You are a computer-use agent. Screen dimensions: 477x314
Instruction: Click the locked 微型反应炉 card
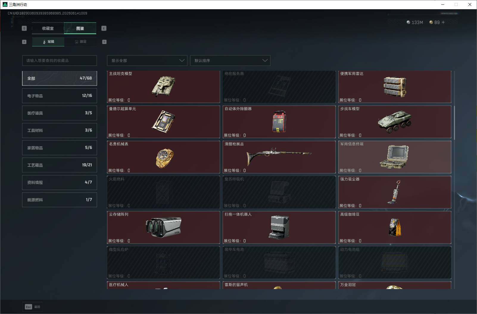pos(163,263)
